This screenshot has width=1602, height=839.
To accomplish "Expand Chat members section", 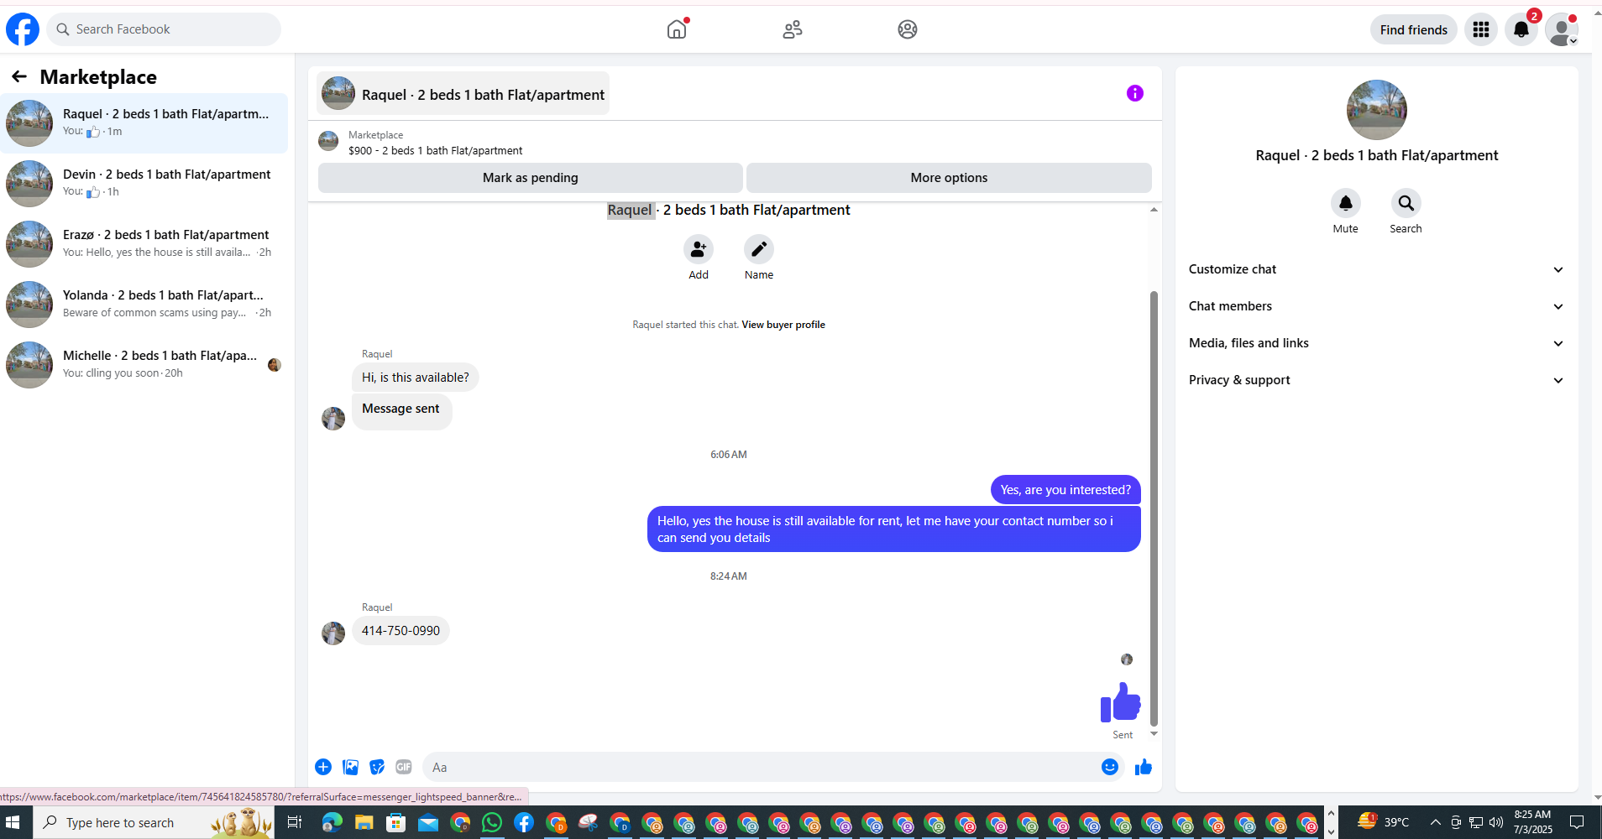I will click(1377, 306).
